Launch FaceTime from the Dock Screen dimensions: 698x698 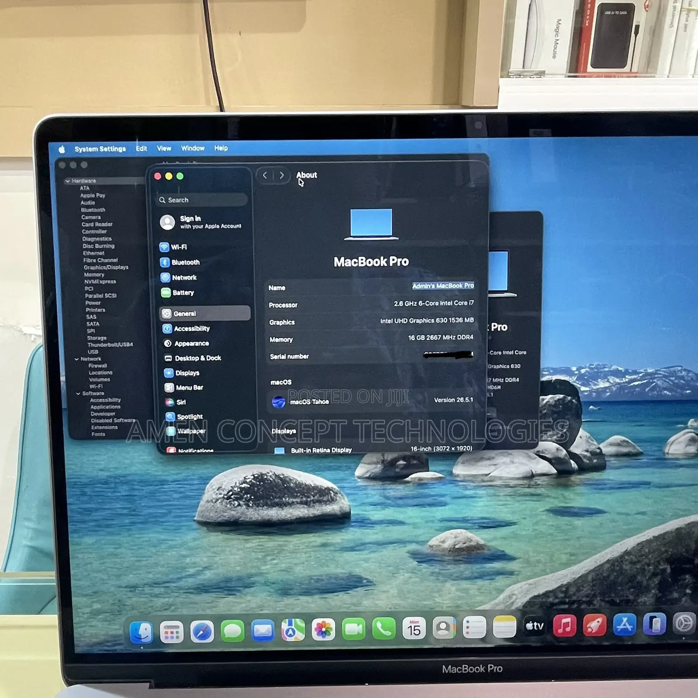[x=353, y=629]
